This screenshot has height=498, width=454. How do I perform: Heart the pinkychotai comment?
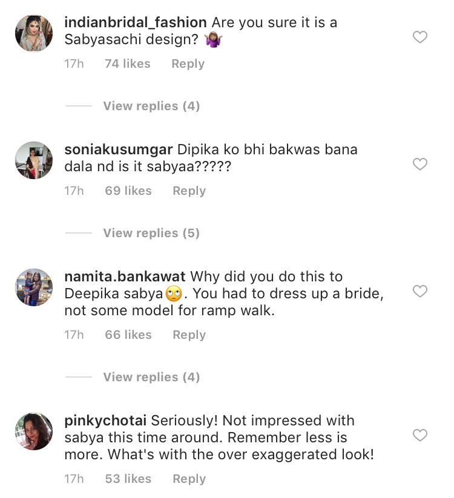419,435
